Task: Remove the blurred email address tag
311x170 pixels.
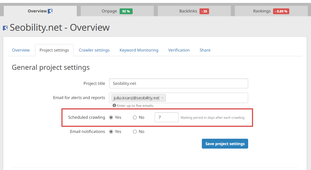Action: (162, 98)
